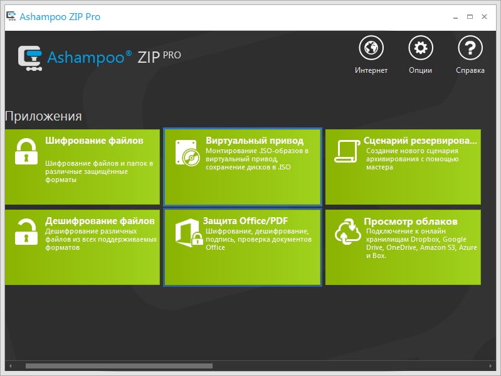Click the Ashampoo ZIP clamp logo
Image resolution: width=501 pixels, height=376 pixels.
[30, 58]
